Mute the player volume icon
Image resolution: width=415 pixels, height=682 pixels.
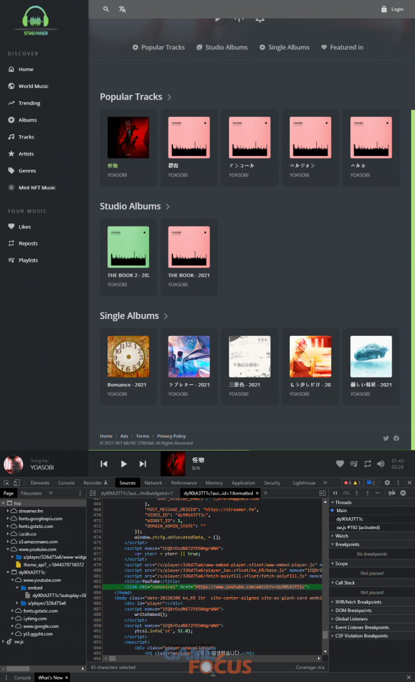click(380, 464)
